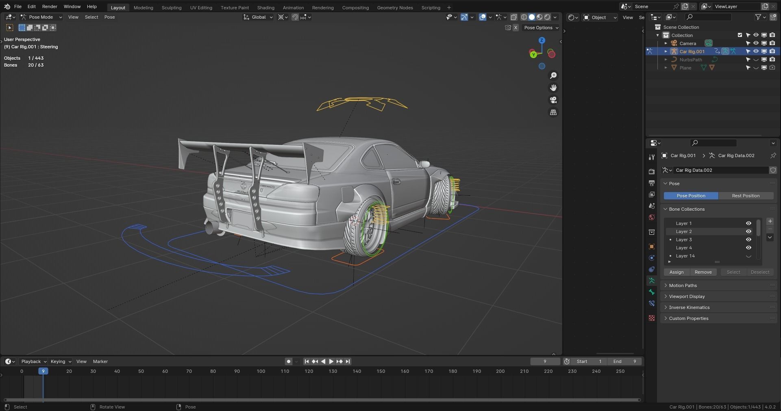Toggle X-ray display in viewport header
The height and width of the screenshot is (411, 781).
pos(514,17)
